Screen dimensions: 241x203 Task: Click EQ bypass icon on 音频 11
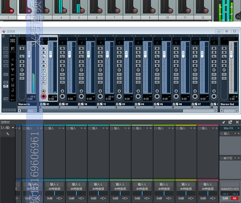pyautogui.click(x=100, y=78)
